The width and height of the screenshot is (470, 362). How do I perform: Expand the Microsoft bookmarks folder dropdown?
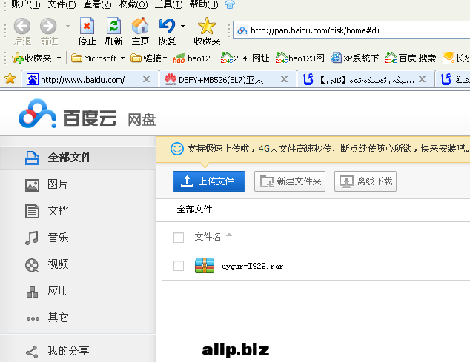[122, 58]
